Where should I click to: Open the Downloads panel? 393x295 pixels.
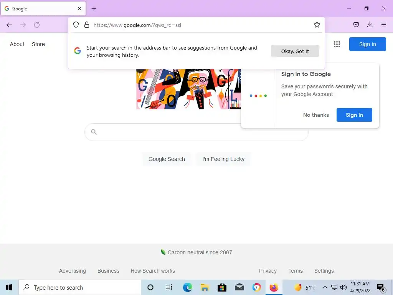tap(370, 25)
